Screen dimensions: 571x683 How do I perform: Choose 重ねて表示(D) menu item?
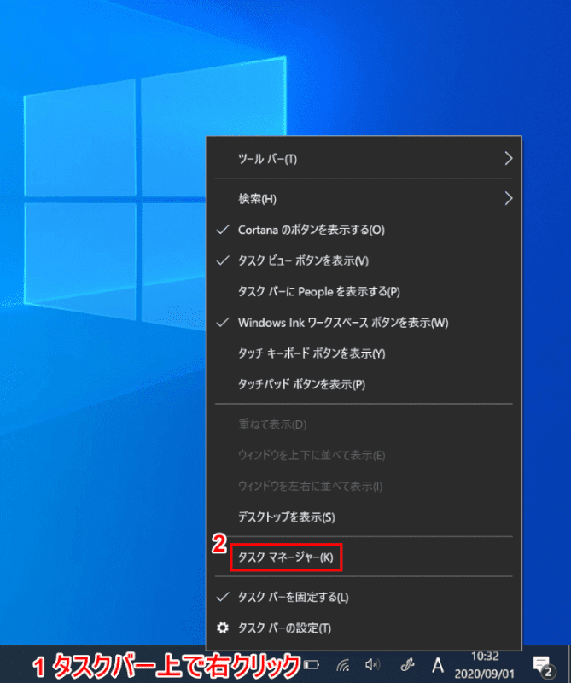click(364, 424)
